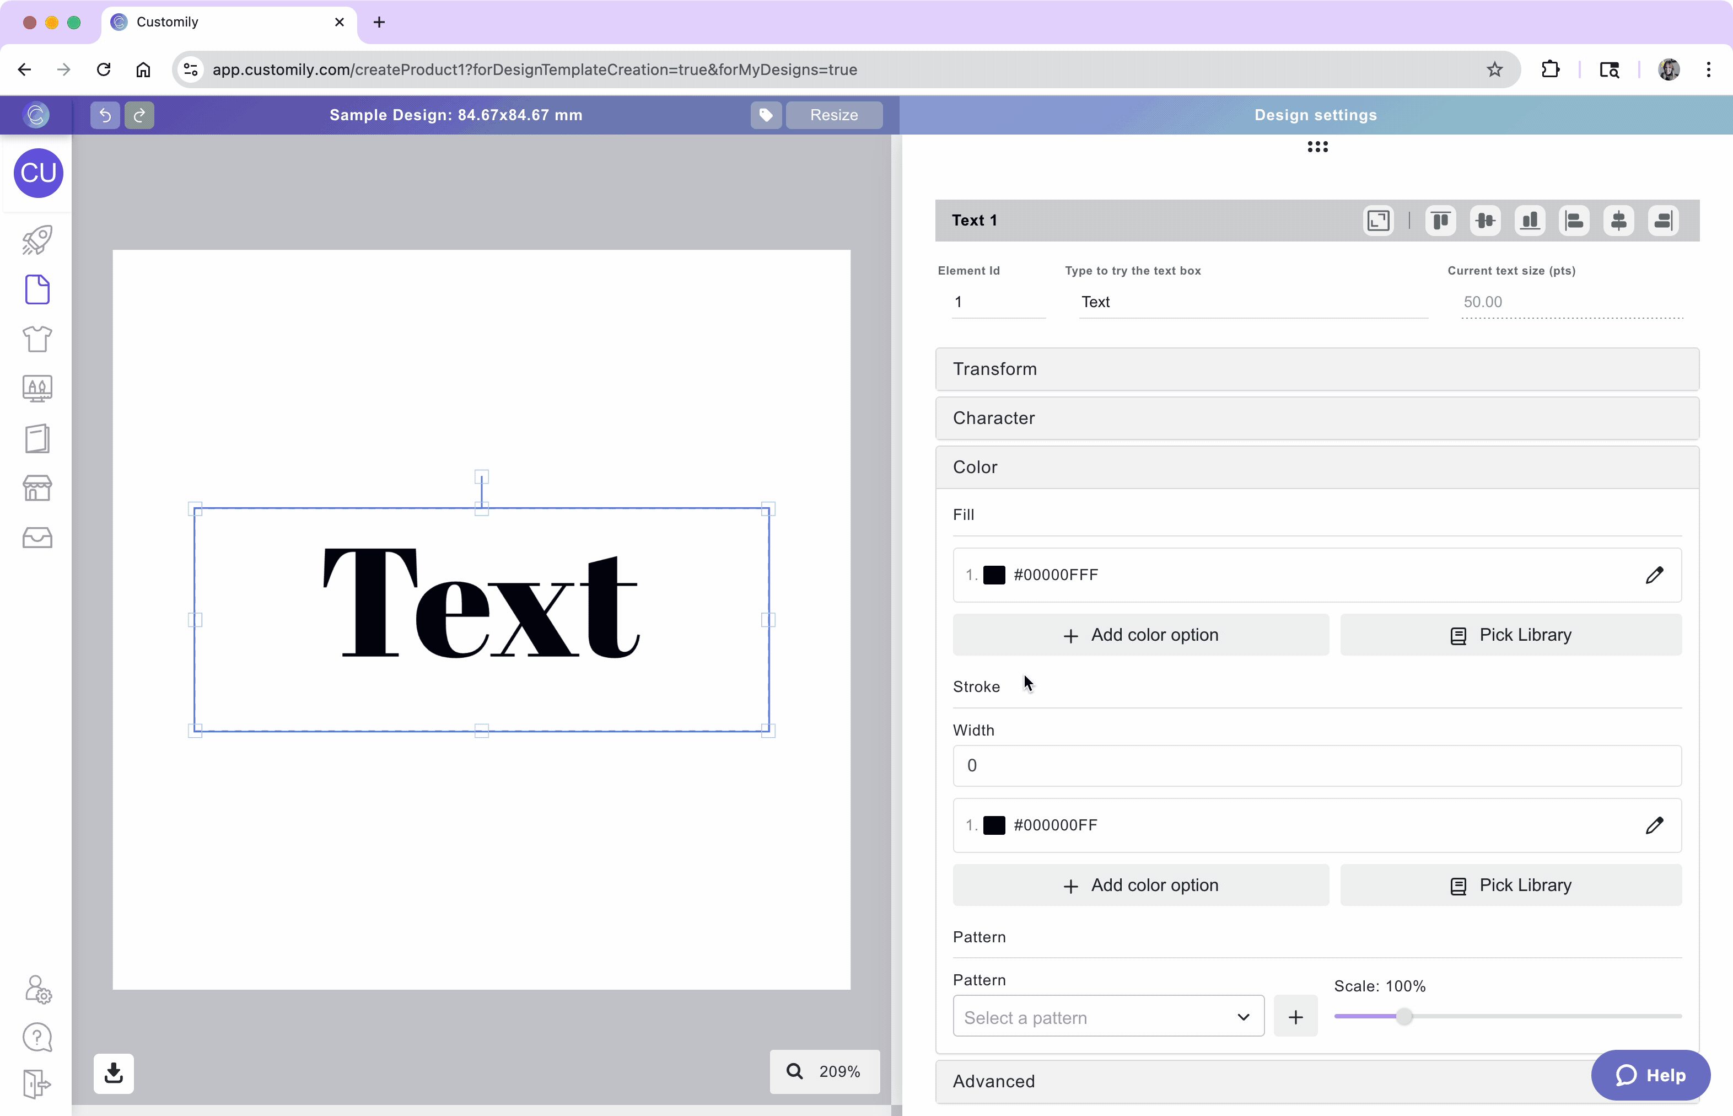Screen dimensions: 1733x1116
Task: Expand the Advanced section
Action: pos(1261,1081)
